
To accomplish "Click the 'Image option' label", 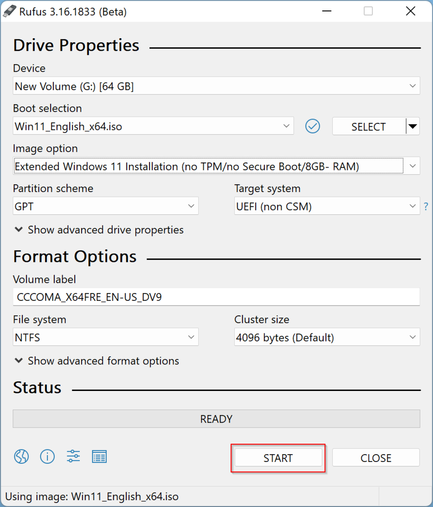I will (45, 148).
